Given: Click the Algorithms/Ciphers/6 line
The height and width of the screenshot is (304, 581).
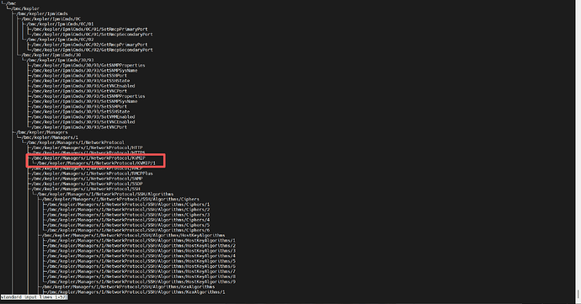Looking at the screenshot, I should [x=129, y=230].
